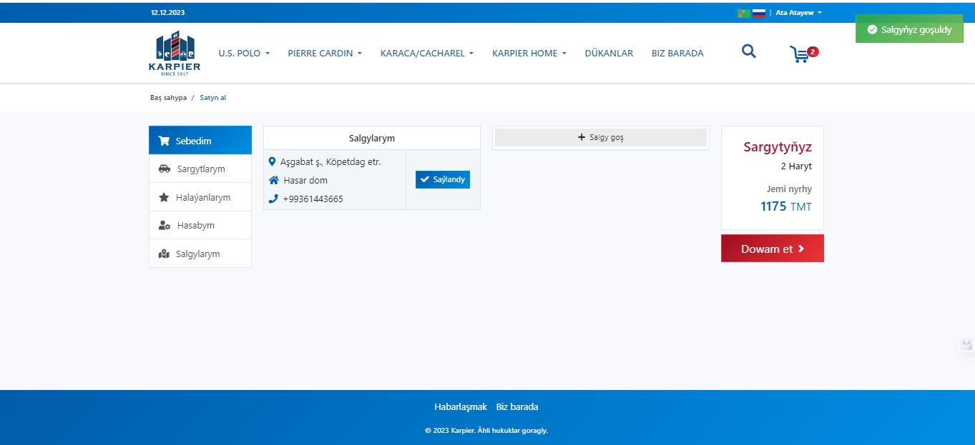Click the floating widget icon at right edge
Viewport: 975px width, 445px height.
967,344
